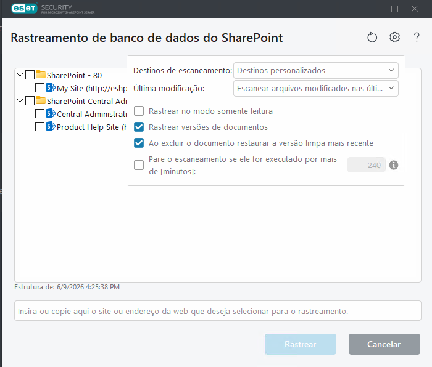Click the Rastreamento de banco de dados heading
The height and width of the screenshot is (367, 432).
[x=147, y=38]
